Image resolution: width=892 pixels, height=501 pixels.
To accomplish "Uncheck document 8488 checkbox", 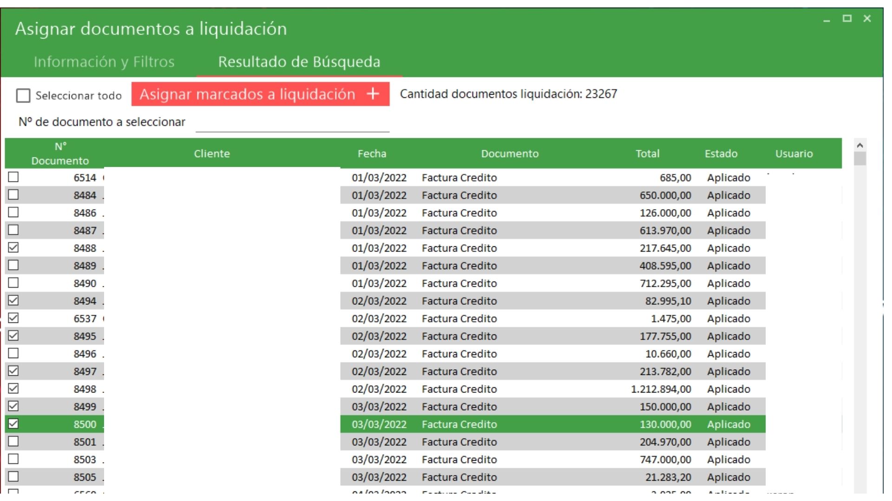I will (13, 248).
